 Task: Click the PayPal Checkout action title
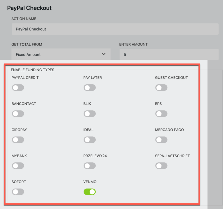[29, 8]
